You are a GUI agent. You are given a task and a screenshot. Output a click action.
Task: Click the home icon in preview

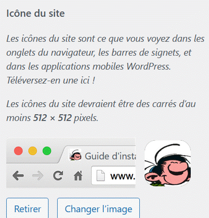point(78,176)
